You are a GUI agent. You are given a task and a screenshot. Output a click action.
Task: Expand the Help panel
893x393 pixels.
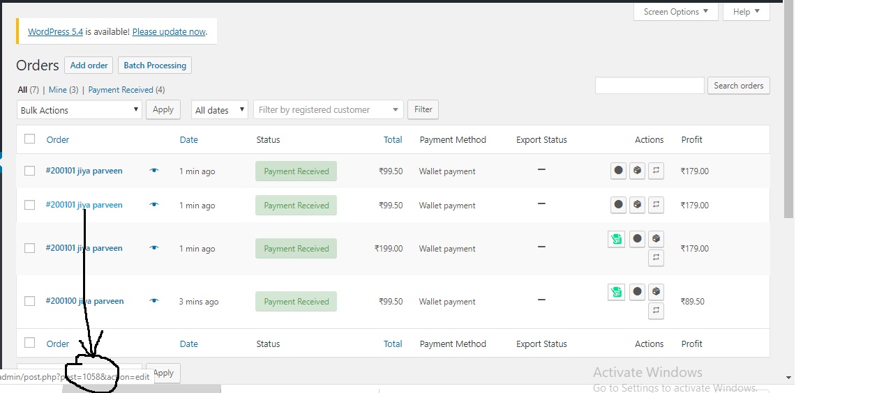click(746, 12)
